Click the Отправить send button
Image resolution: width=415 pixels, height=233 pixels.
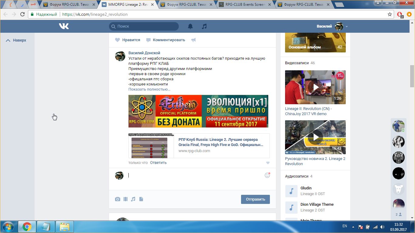click(x=255, y=199)
